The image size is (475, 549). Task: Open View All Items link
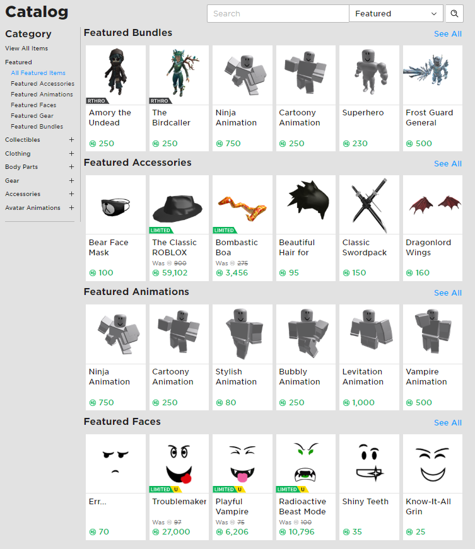26,49
